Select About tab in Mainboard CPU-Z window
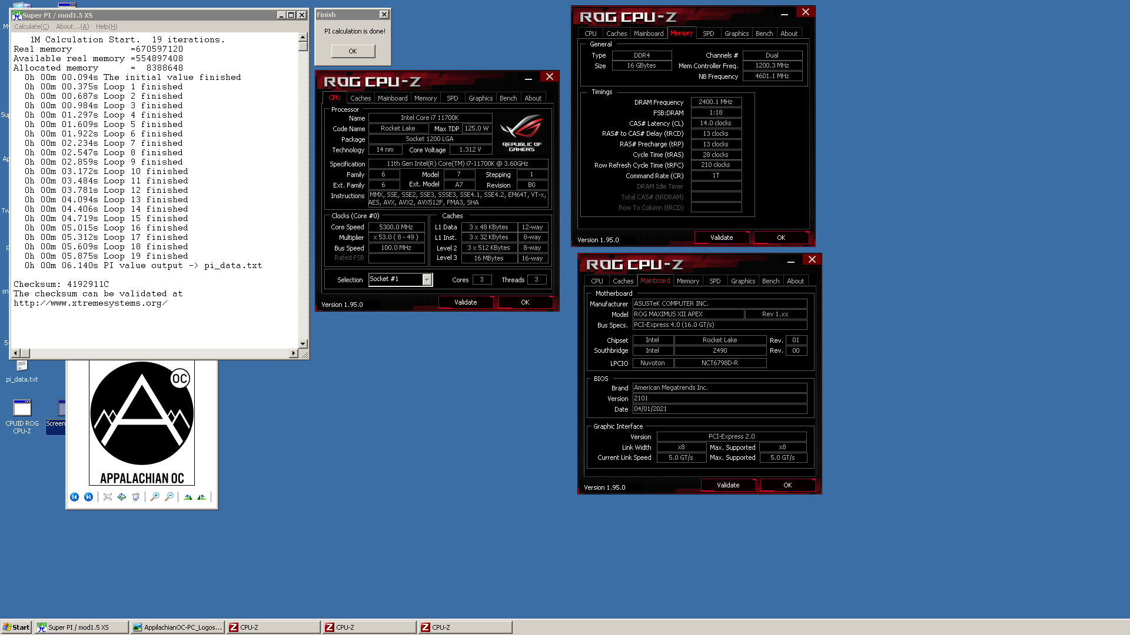 tap(796, 281)
